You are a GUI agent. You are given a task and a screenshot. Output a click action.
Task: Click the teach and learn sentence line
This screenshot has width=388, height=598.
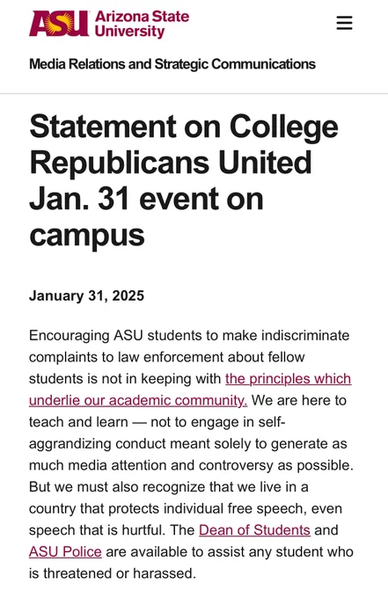(x=157, y=422)
